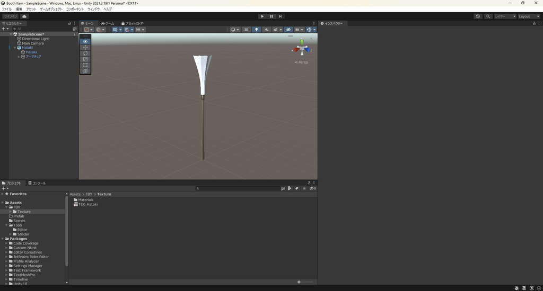Click the Project search by label icon
Image resolution: width=543 pixels, height=291 pixels.
point(297,188)
